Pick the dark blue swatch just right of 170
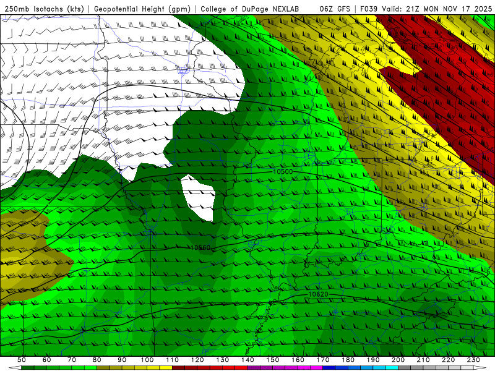This screenshot has height=371, width=495. coord(329,368)
